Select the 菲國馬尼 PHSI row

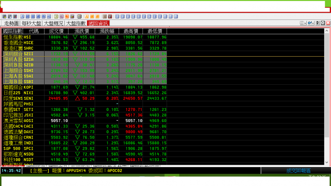[x=85, y=104]
